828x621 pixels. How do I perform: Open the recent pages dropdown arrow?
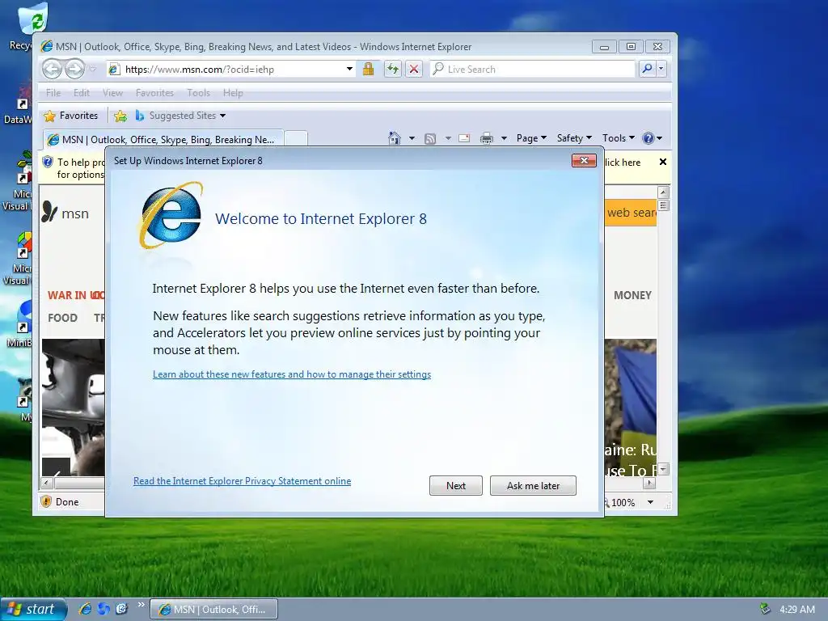pyautogui.click(x=92, y=70)
